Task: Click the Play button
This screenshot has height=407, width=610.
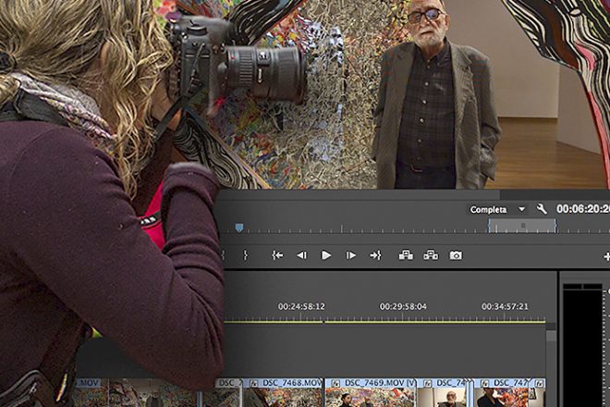Action: (x=326, y=255)
